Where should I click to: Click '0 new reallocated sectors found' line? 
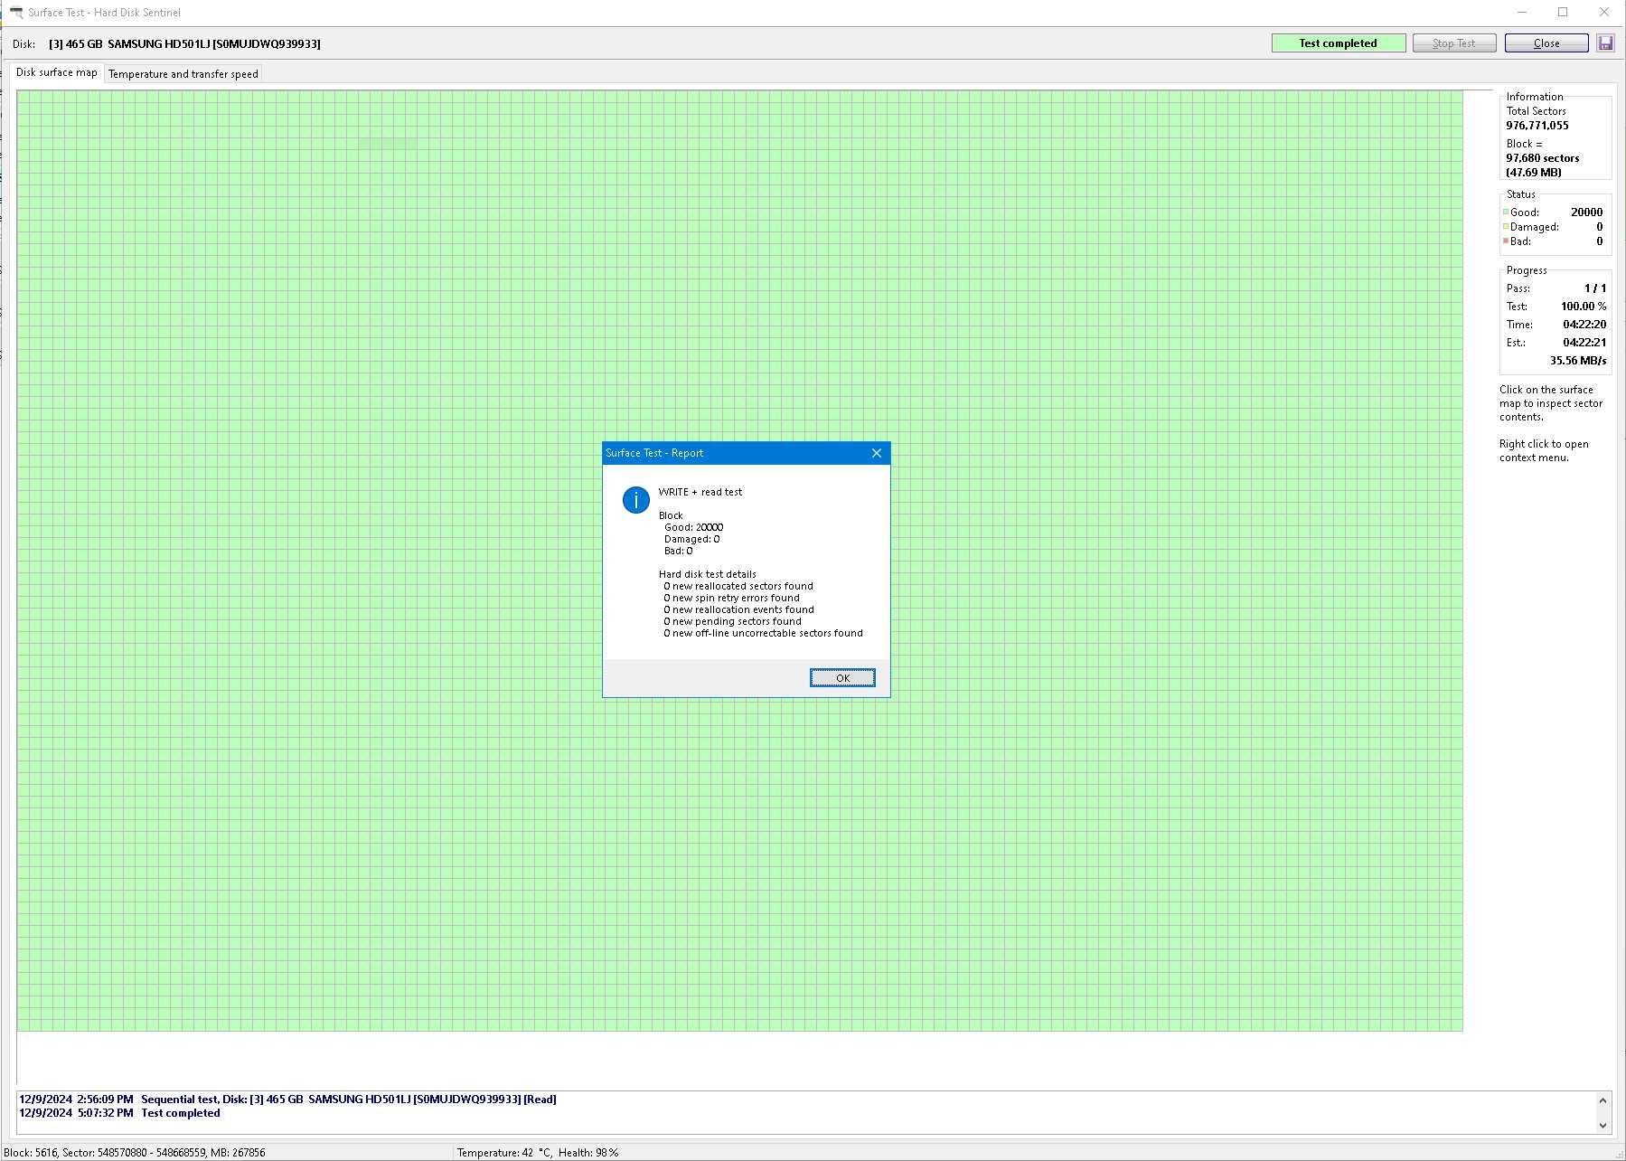738,586
